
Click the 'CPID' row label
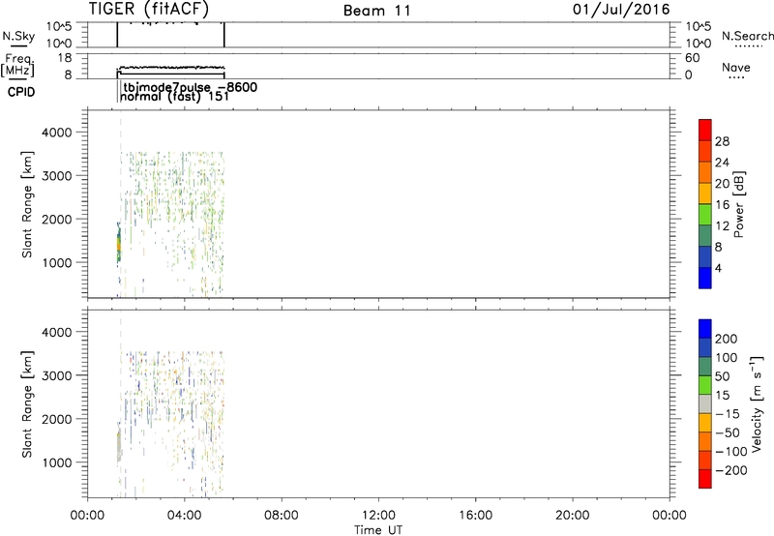click(21, 92)
